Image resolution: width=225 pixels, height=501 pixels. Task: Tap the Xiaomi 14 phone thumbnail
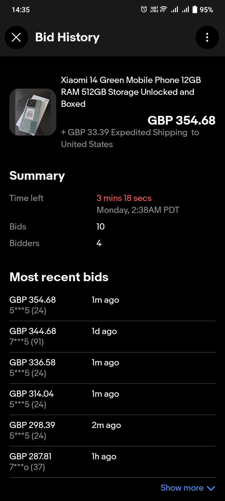click(33, 112)
